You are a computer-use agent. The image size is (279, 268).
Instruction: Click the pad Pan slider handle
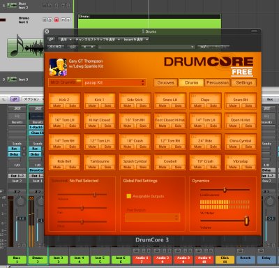(82, 208)
